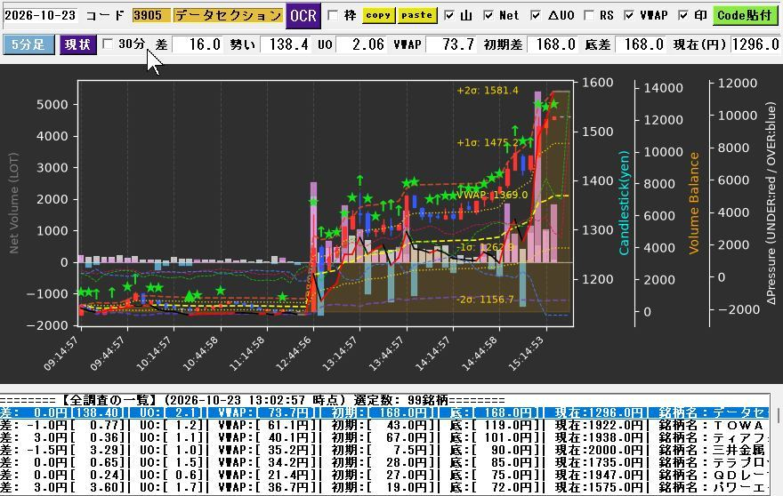Select the list row with 現在:1735.0円
Viewport: 783px width, 496px height.
pos(384,462)
